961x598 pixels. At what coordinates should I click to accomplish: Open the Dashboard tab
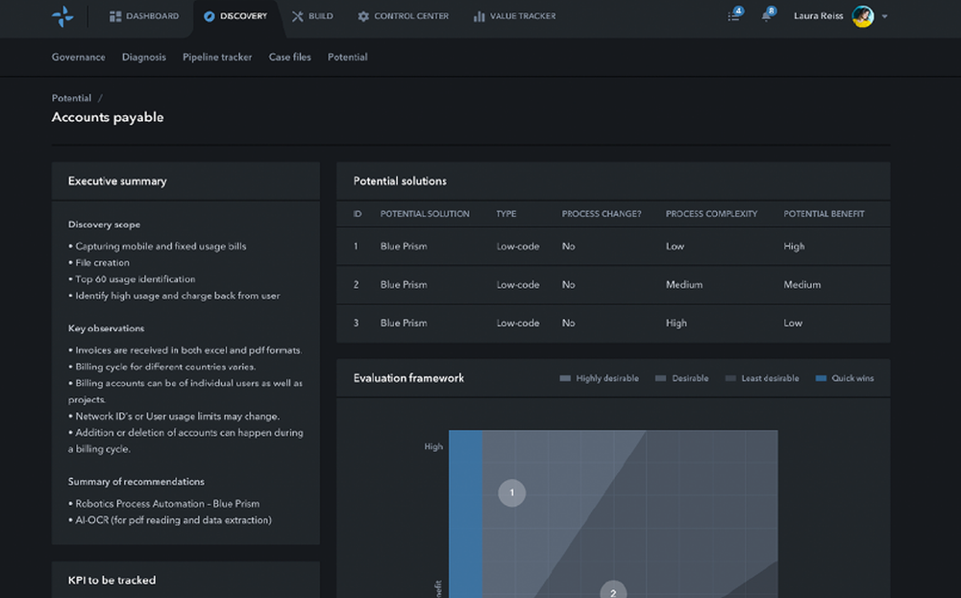coord(144,16)
